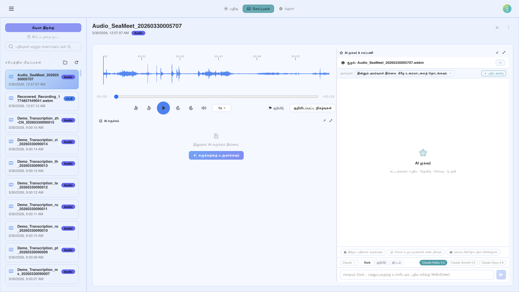The width and height of the screenshot is (519, 292).
Task: Switch mode to திட்டம் in chat panel
Action: click(x=396, y=263)
